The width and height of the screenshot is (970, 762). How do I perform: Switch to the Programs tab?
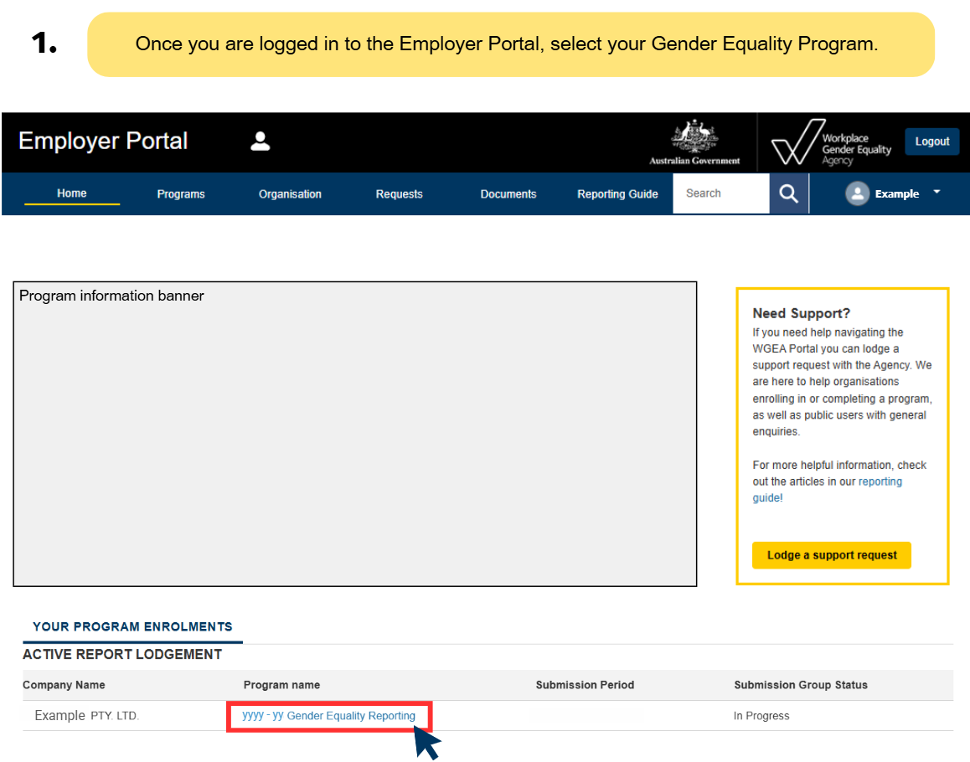click(181, 193)
